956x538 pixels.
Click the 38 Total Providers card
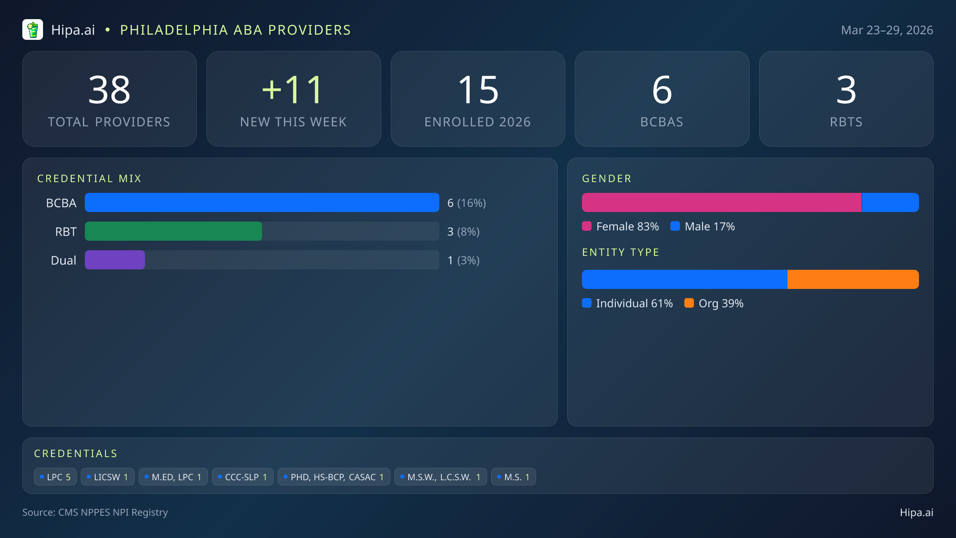click(110, 98)
